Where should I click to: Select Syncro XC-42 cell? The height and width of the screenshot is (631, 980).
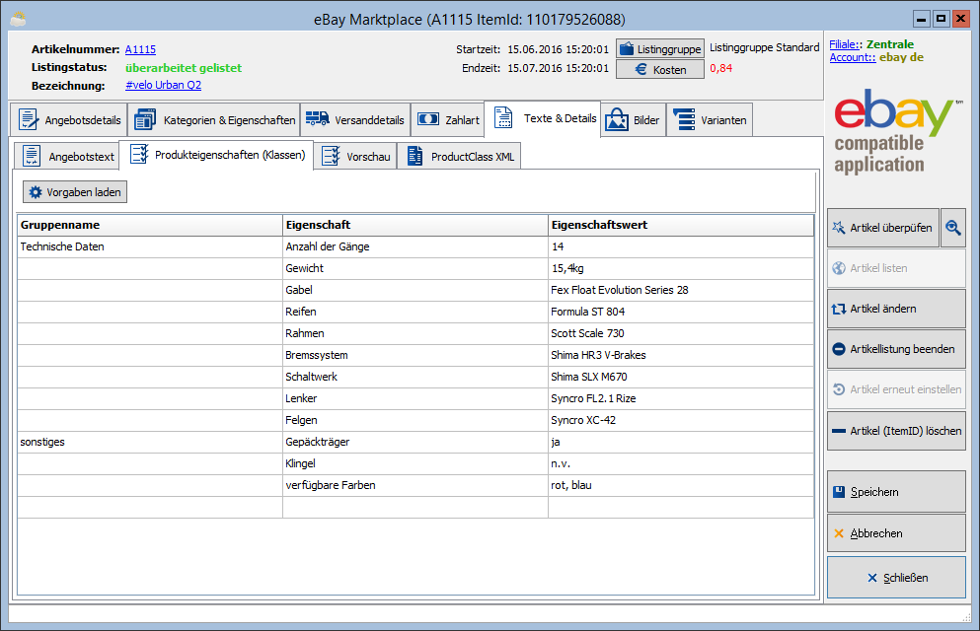tap(681, 420)
